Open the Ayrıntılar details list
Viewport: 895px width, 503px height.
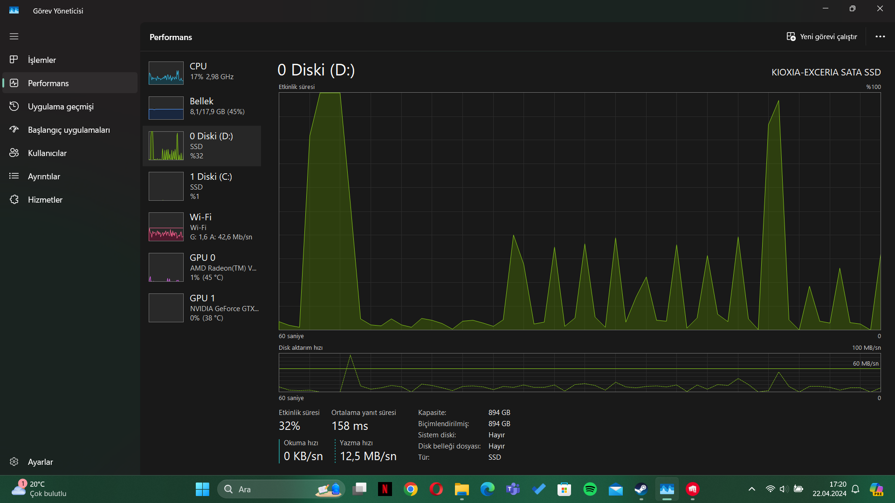click(x=44, y=177)
